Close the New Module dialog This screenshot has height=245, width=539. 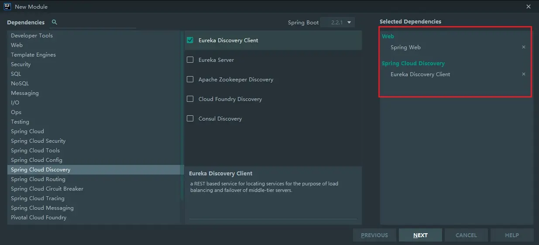tap(529, 7)
